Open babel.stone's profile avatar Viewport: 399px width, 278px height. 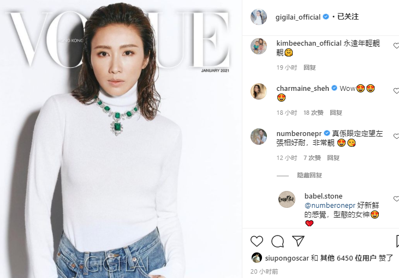point(287,199)
